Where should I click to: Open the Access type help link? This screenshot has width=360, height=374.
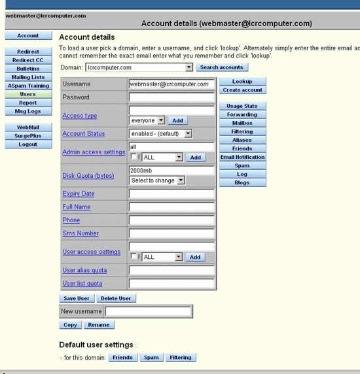coord(80,116)
